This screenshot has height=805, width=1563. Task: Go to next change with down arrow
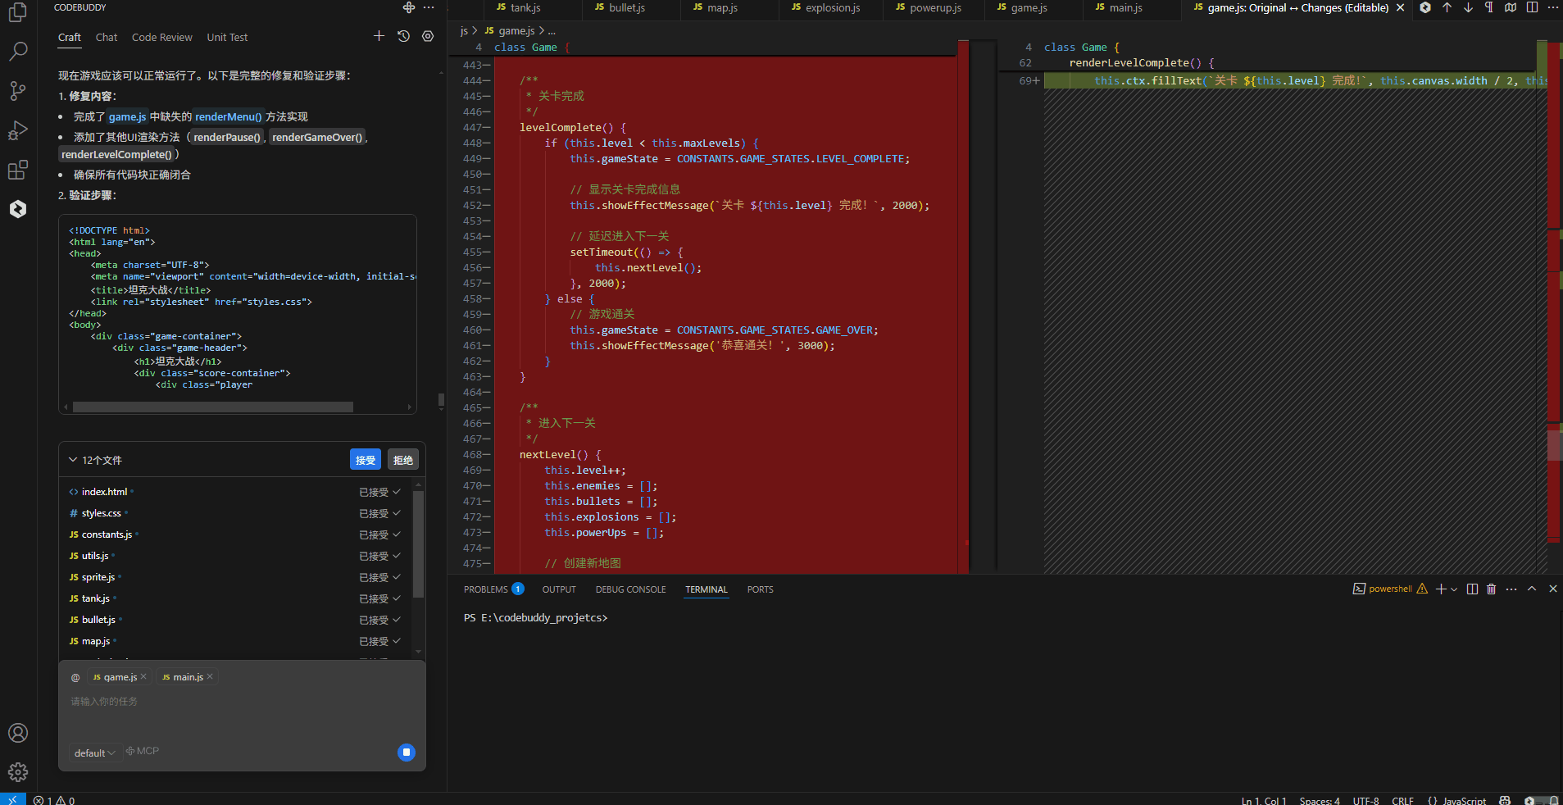(x=1468, y=7)
